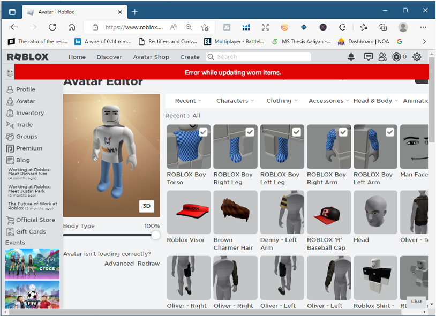Expand the Characters dropdown tab
436x316 pixels.
235,101
